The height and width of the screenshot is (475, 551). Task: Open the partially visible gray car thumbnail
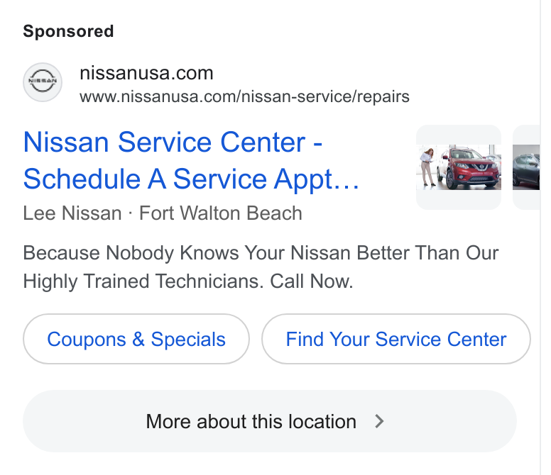point(526,167)
